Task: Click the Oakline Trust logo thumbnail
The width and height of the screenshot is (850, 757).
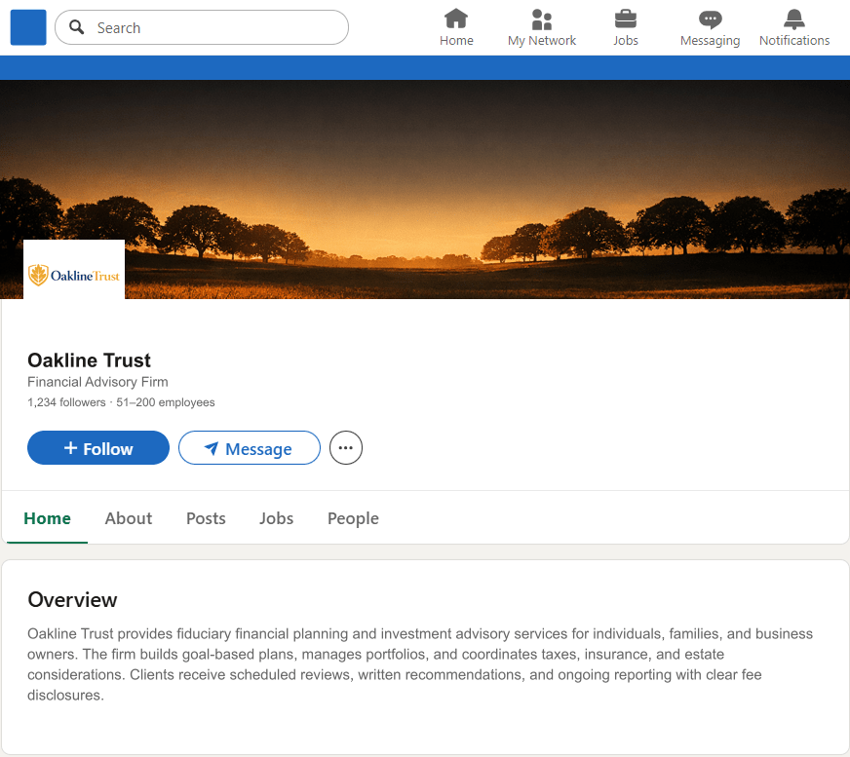Action: pos(74,269)
